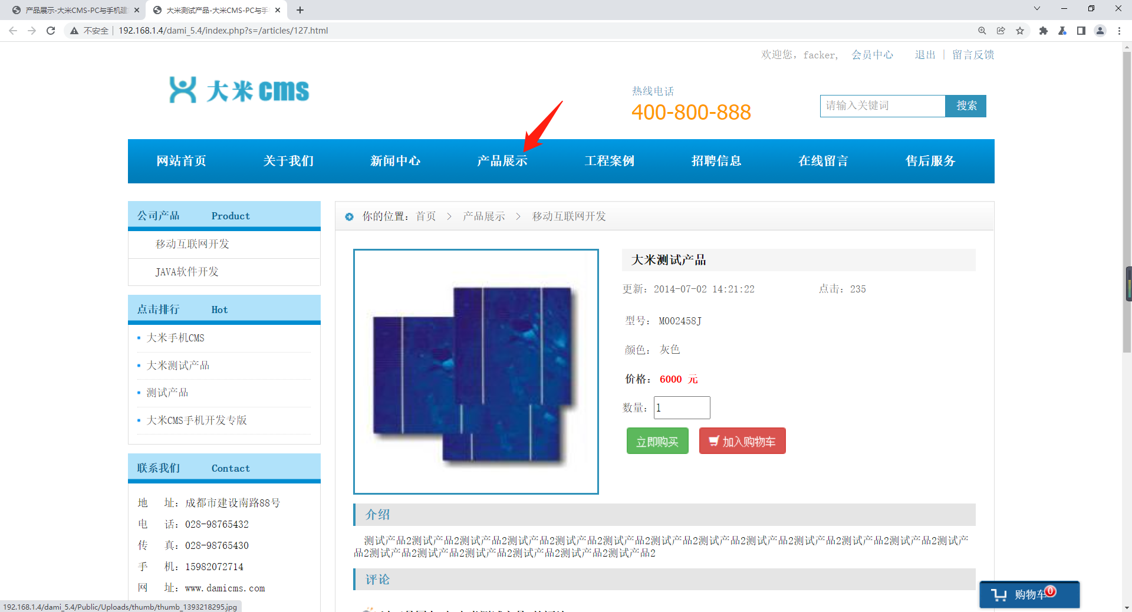Open the shopping cart icon at bottom right

(1029, 594)
